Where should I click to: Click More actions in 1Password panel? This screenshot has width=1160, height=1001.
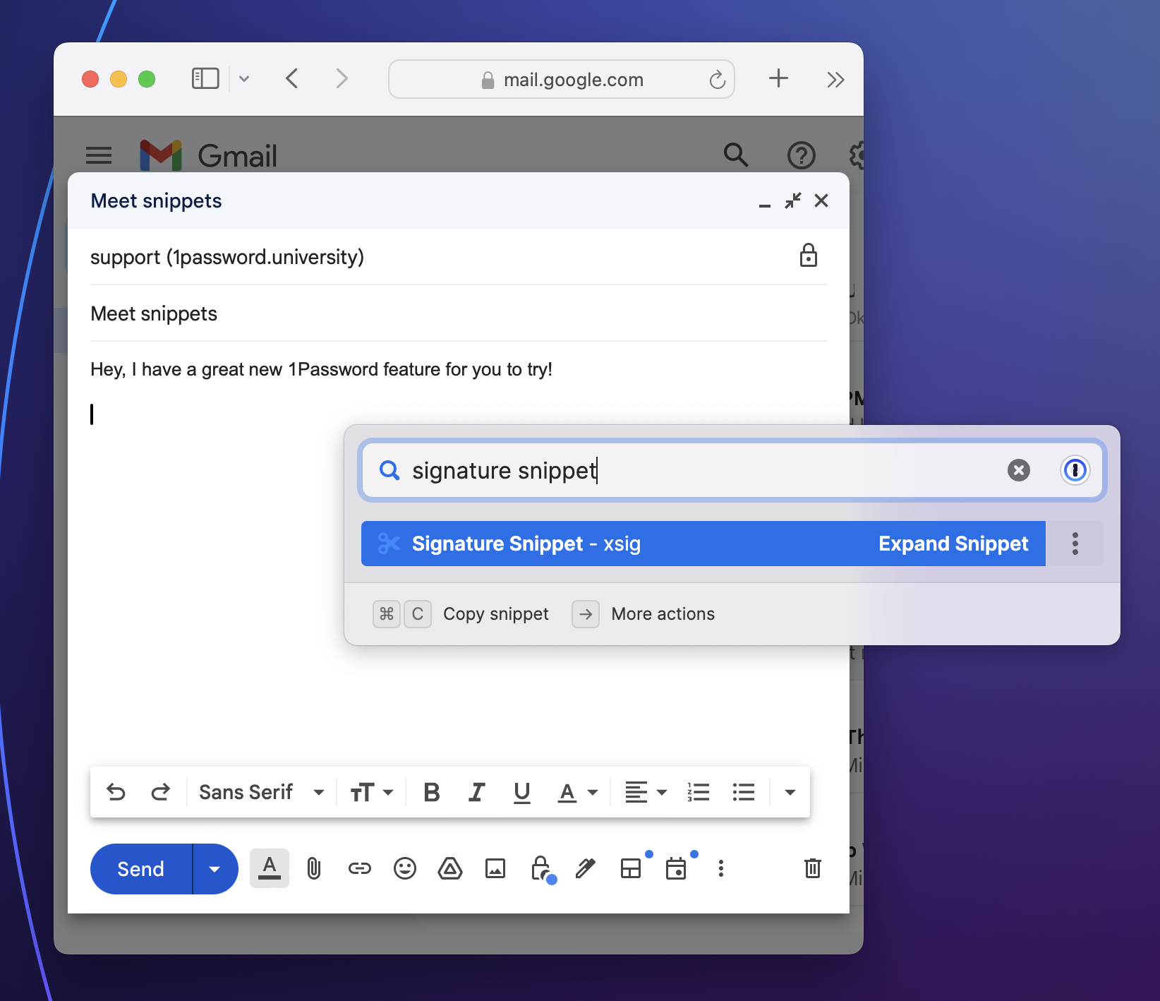click(x=663, y=614)
